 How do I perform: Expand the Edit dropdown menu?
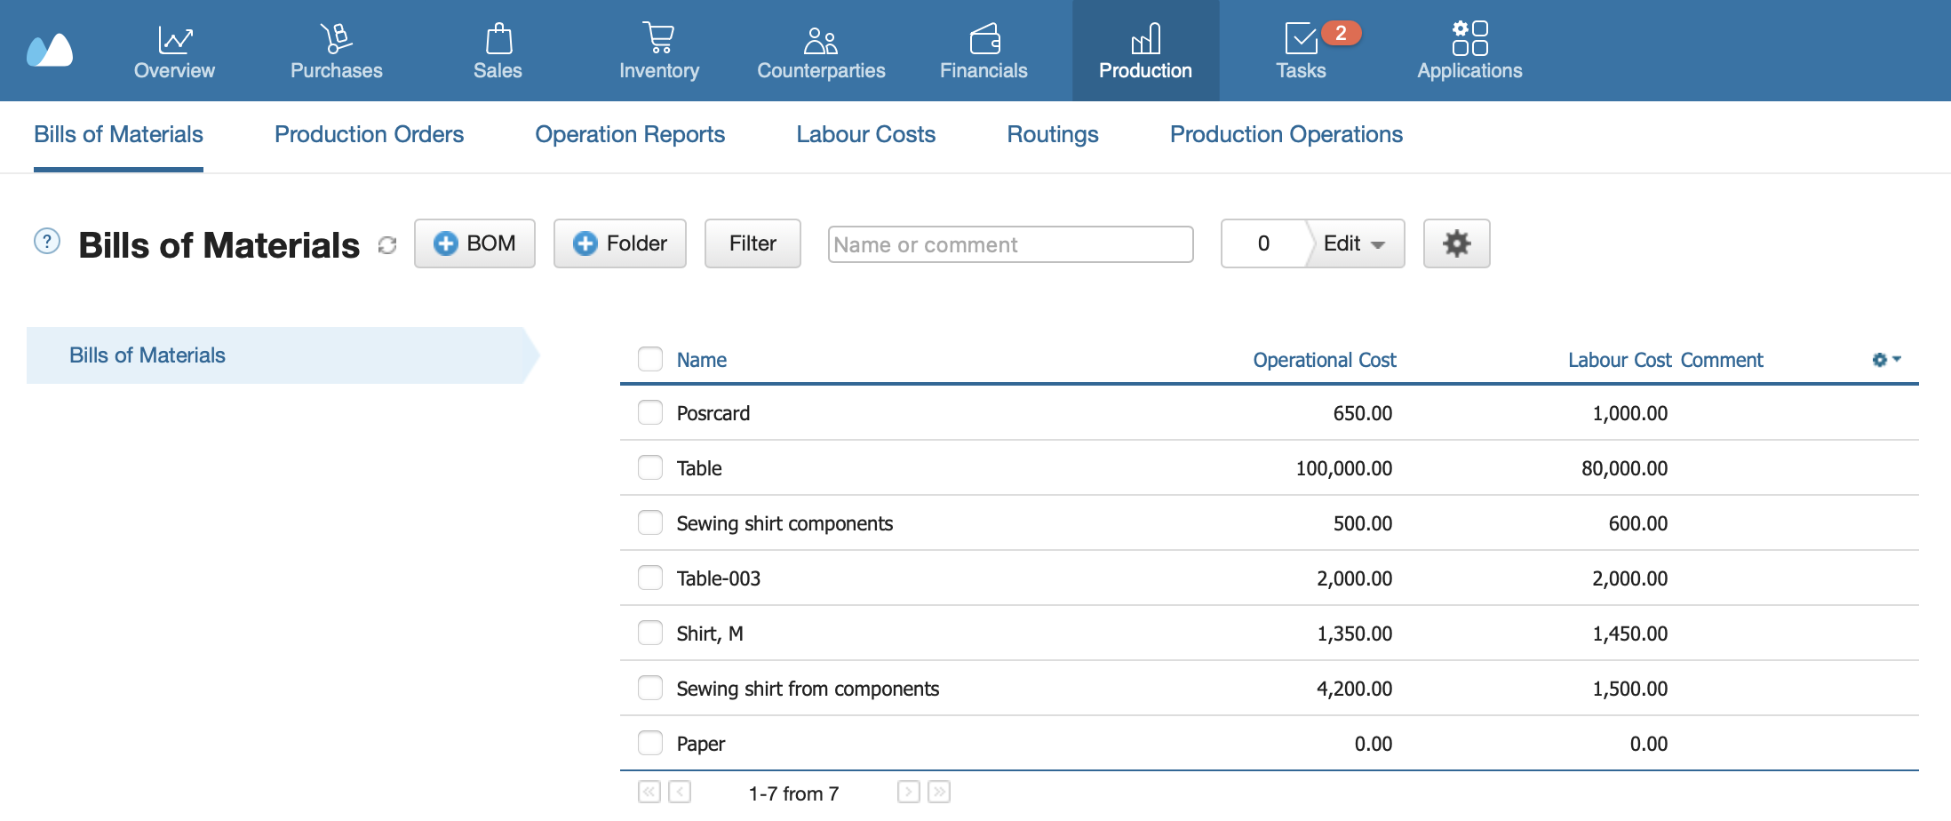pyautogui.click(x=1355, y=243)
